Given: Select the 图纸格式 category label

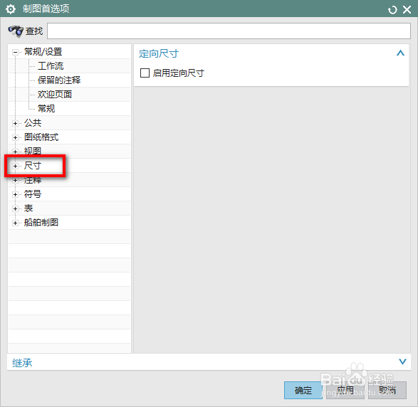Looking at the screenshot, I should (41, 137).
